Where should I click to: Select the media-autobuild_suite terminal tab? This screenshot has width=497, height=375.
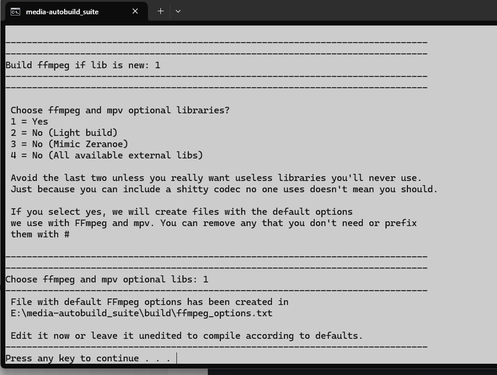[76, 12]
